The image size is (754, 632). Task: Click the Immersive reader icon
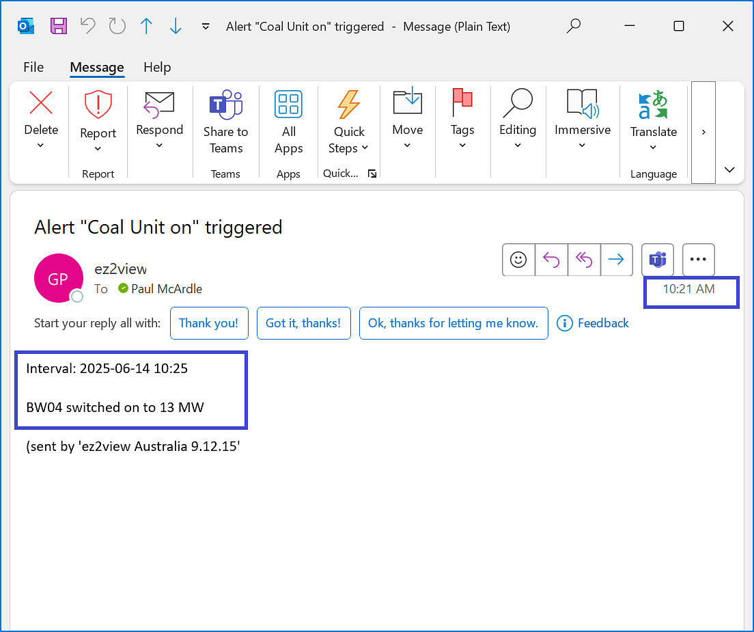(x=583, y=103)
